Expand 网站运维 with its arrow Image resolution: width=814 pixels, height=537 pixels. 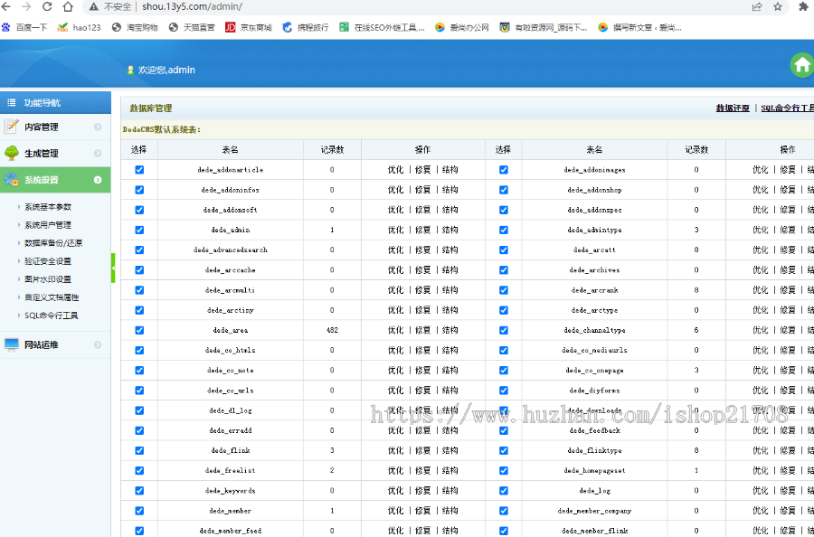98,344
